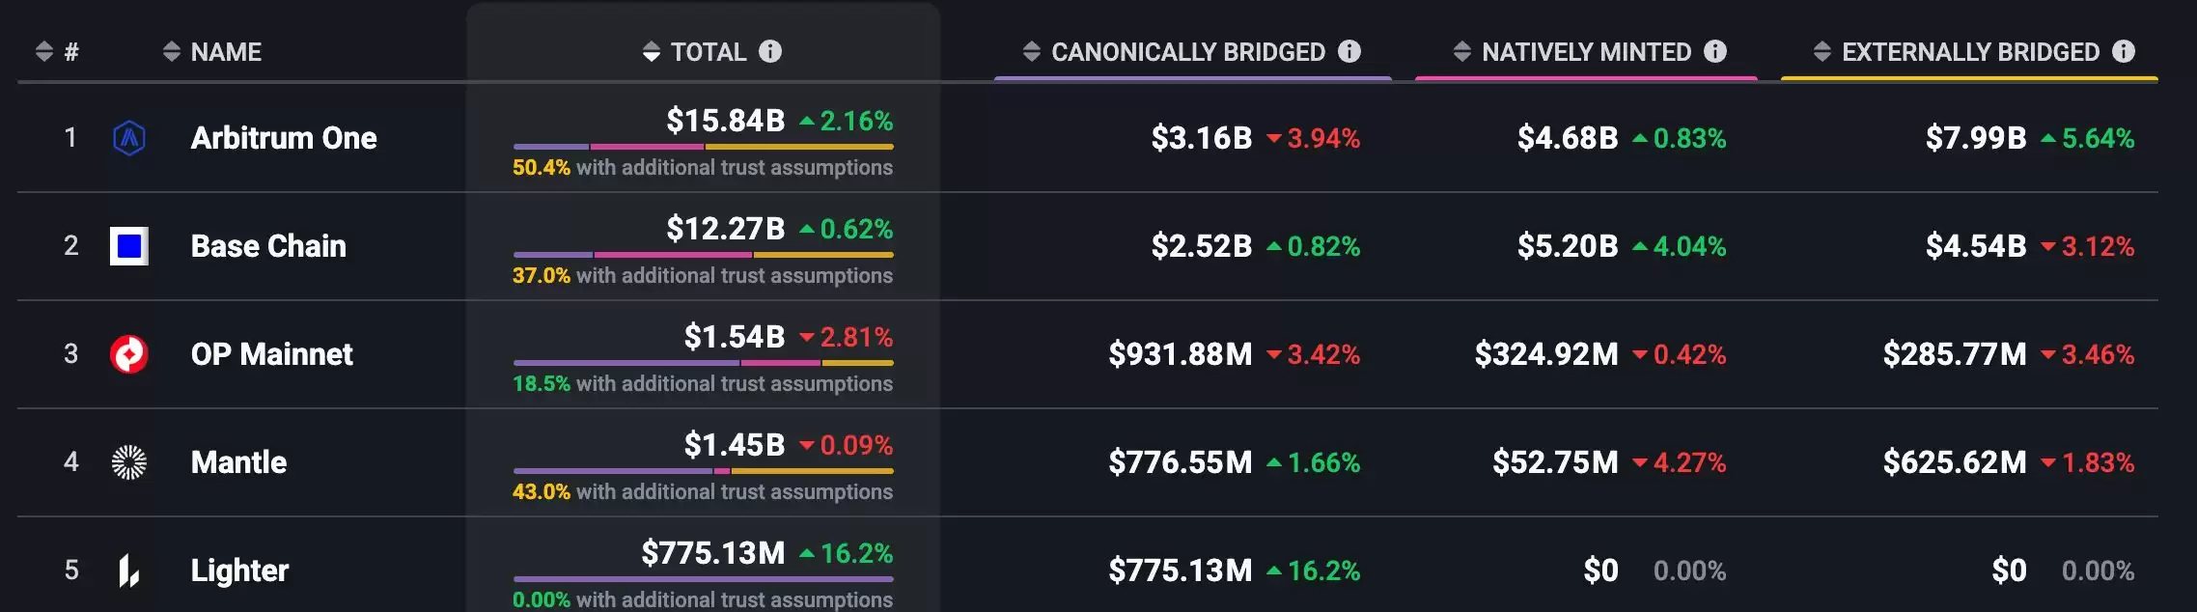
Task: Click info icon beside Canonically Bridged
Action: click(1349, 51)
